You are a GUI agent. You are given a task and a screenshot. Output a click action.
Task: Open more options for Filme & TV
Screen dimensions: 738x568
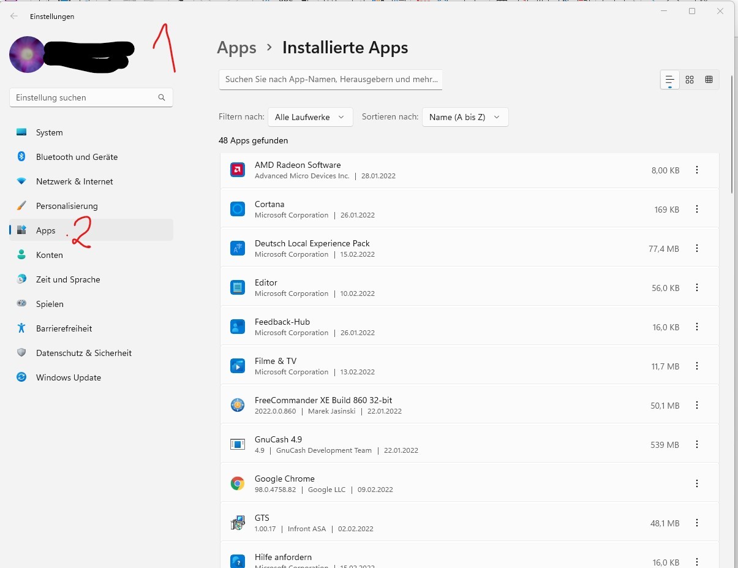697,366
